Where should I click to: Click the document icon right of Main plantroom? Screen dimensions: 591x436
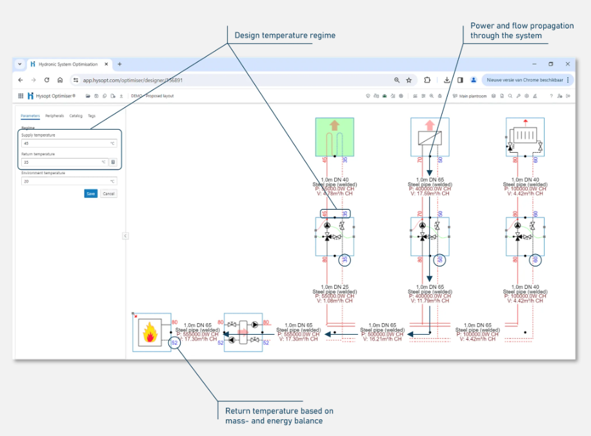pyautogui.click(x=502, y=96)
